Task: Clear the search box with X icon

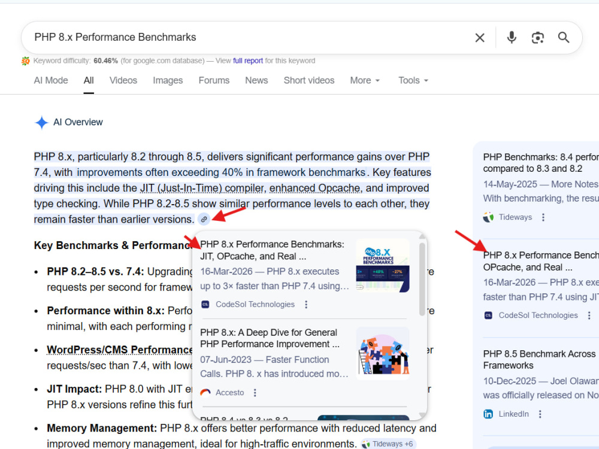Action: (479, 37)
